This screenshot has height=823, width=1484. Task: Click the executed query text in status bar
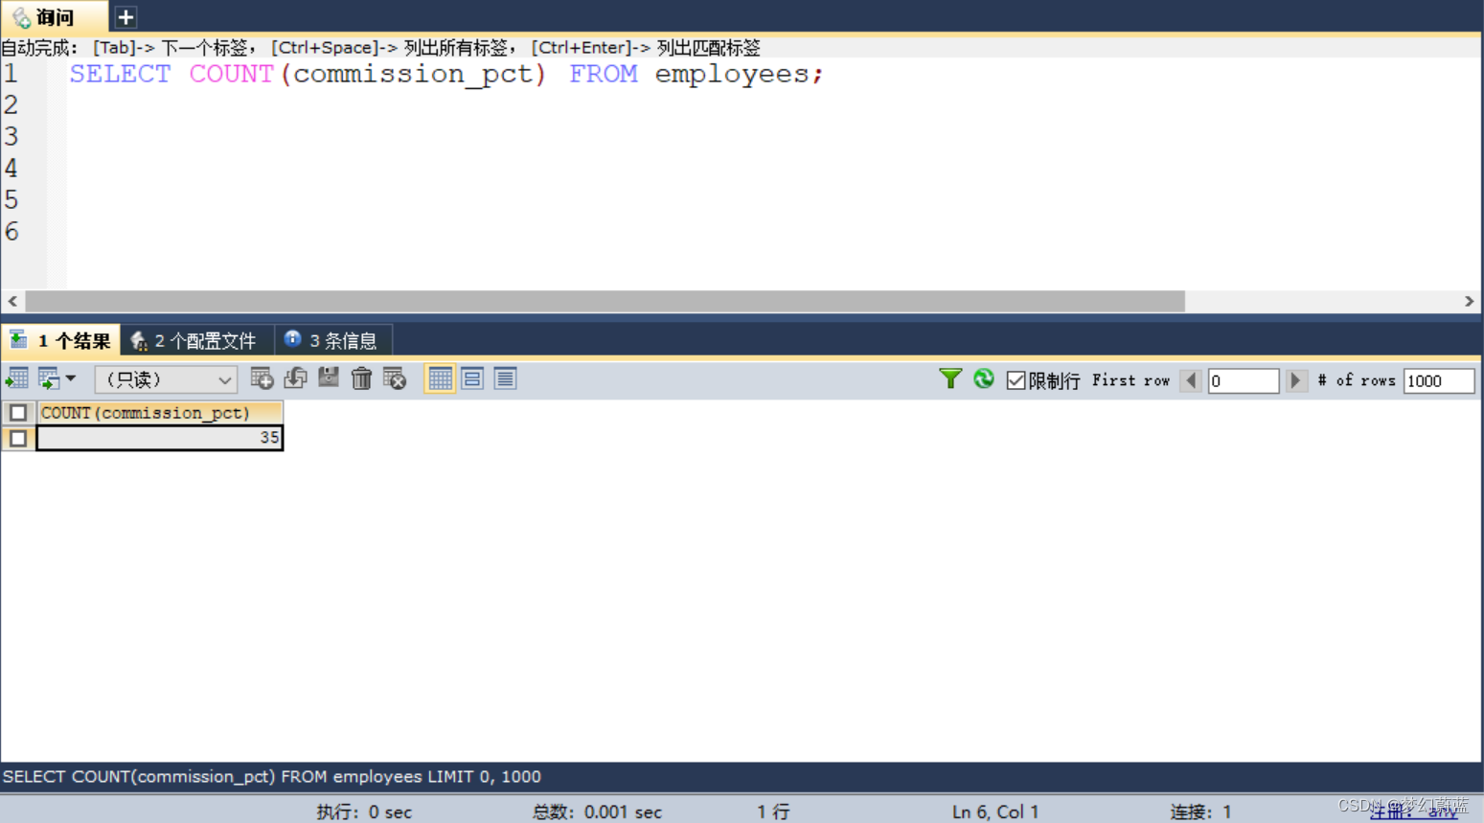272,776
